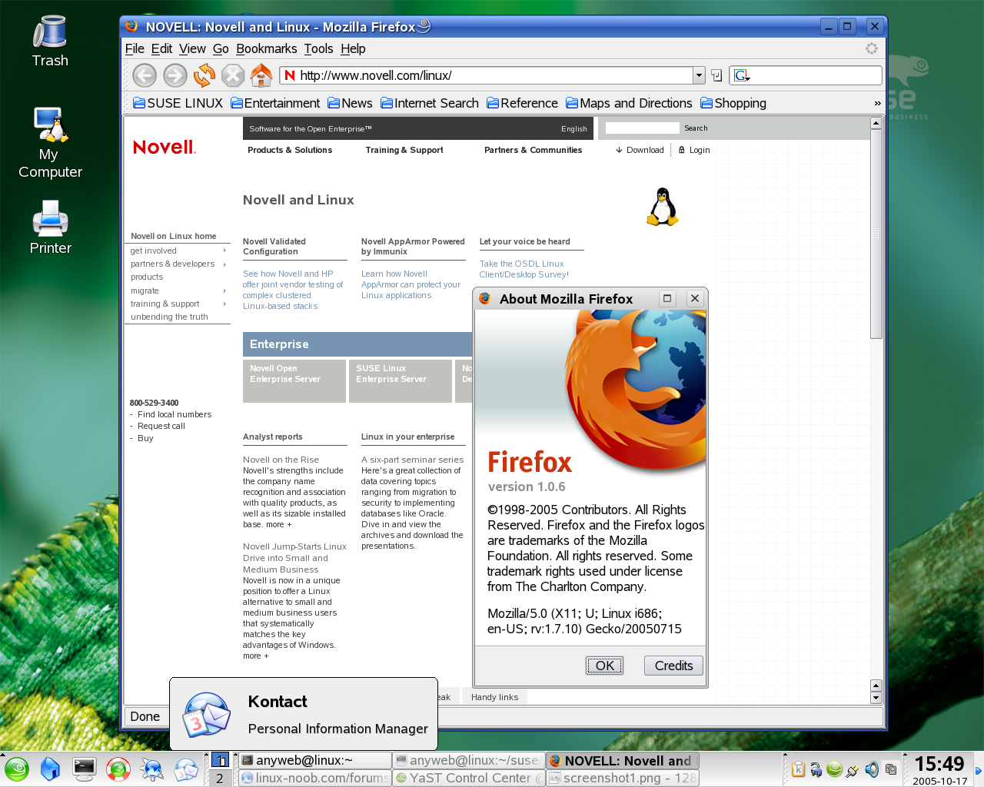Click the lock tray icon next to Klipper
Screen dimensions: 984x787
pos(816,769)
